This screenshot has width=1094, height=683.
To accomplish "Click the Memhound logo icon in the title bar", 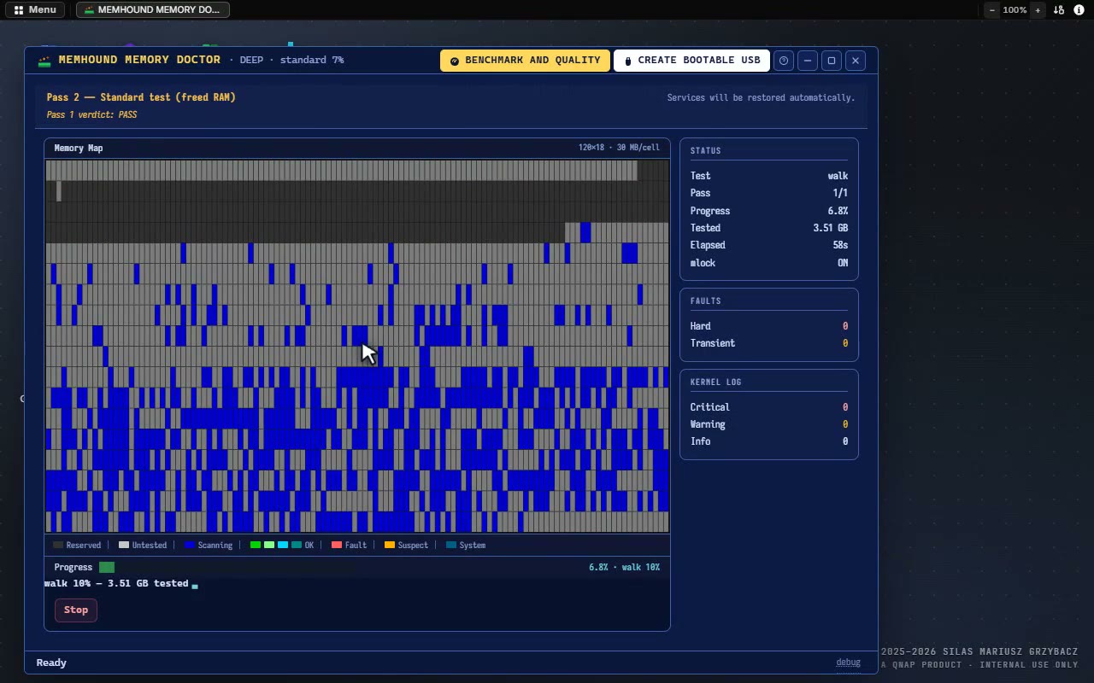I will point(44,61).
